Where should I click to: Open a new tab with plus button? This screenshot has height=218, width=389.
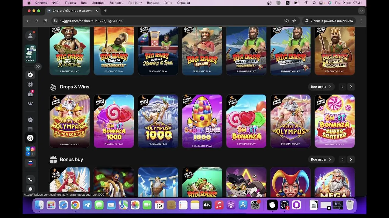105,11
